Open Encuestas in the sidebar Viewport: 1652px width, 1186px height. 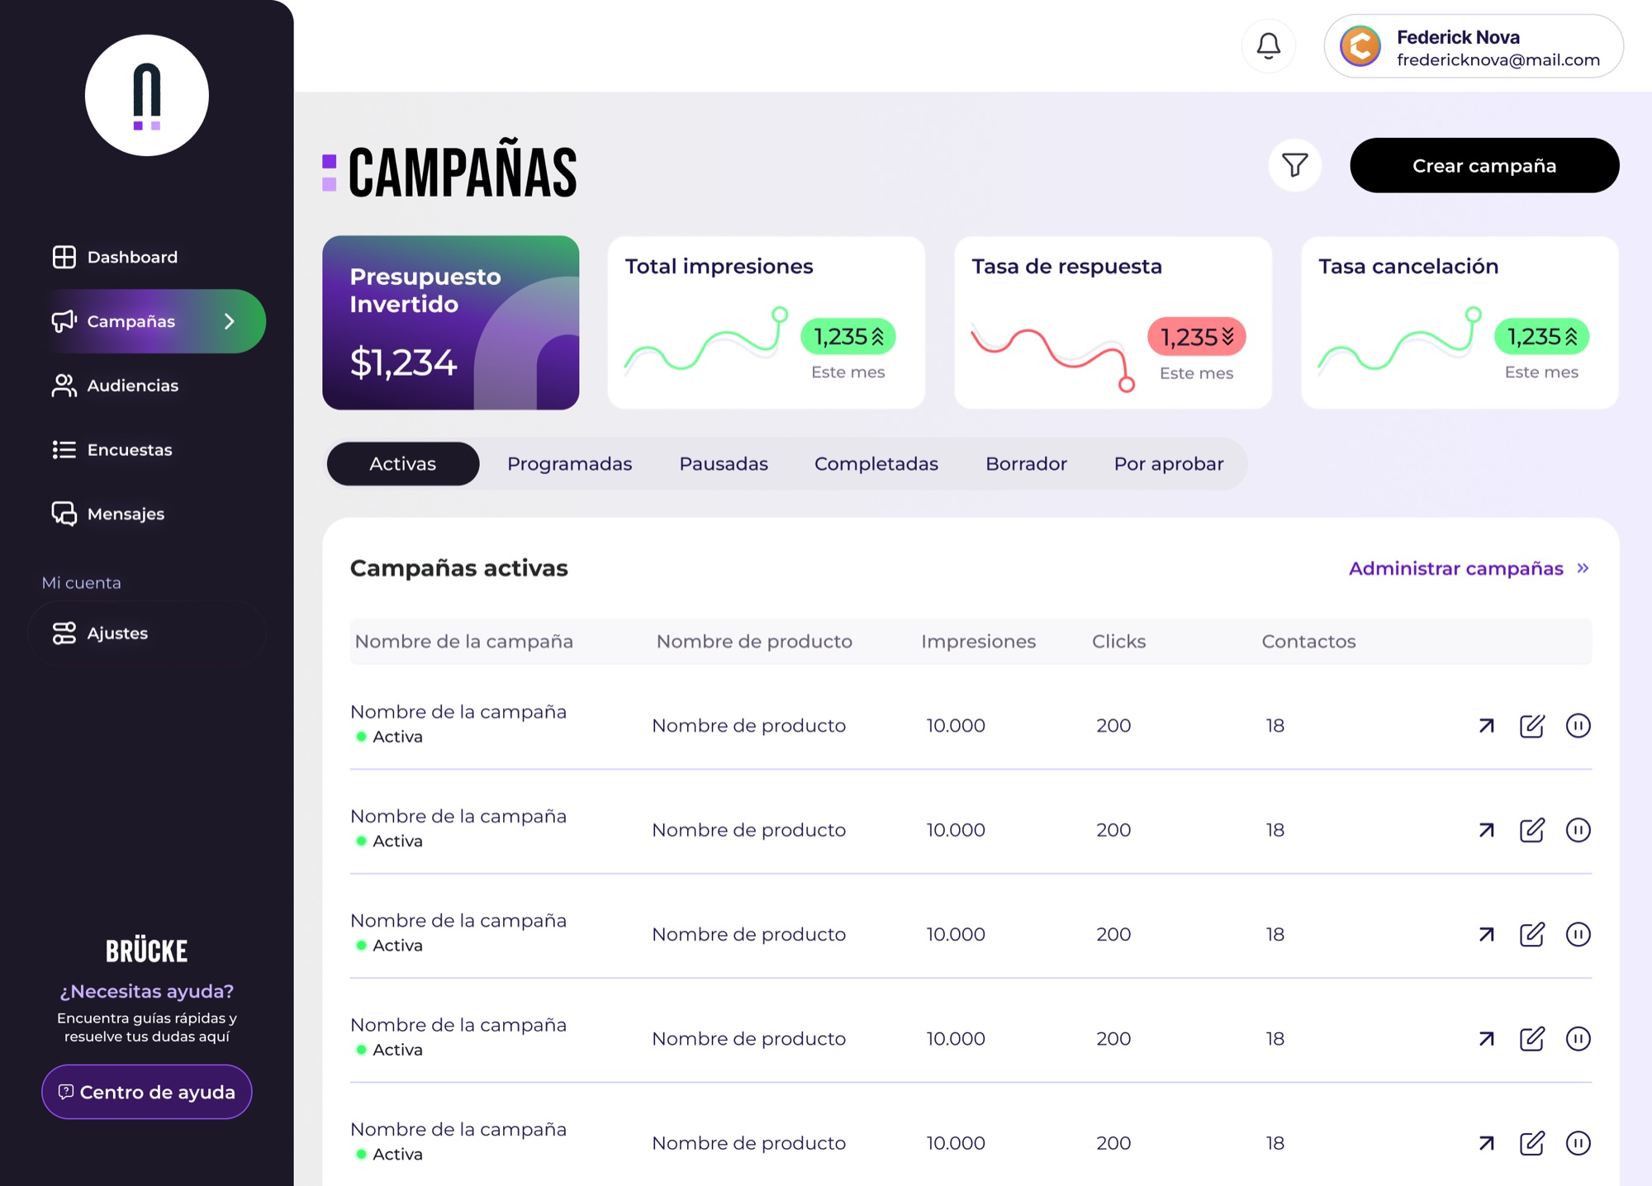pyautogui.click(x=112, y=450)
